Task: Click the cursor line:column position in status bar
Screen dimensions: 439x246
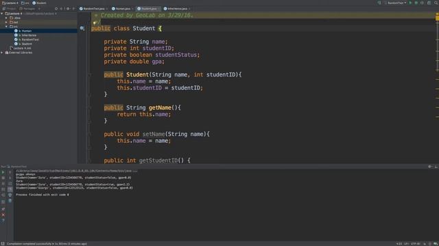Action: (x=399, y=244)
